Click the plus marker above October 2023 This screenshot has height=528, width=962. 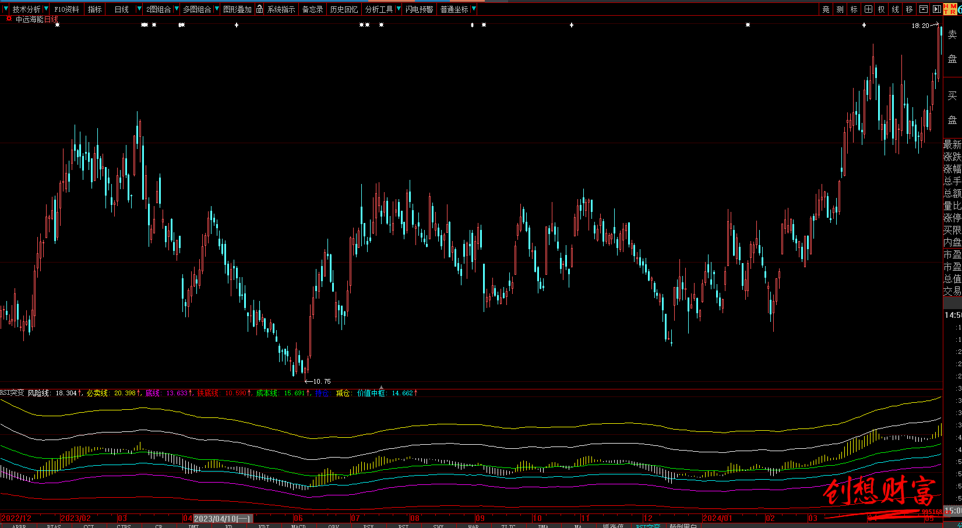[x=572, y=25]
